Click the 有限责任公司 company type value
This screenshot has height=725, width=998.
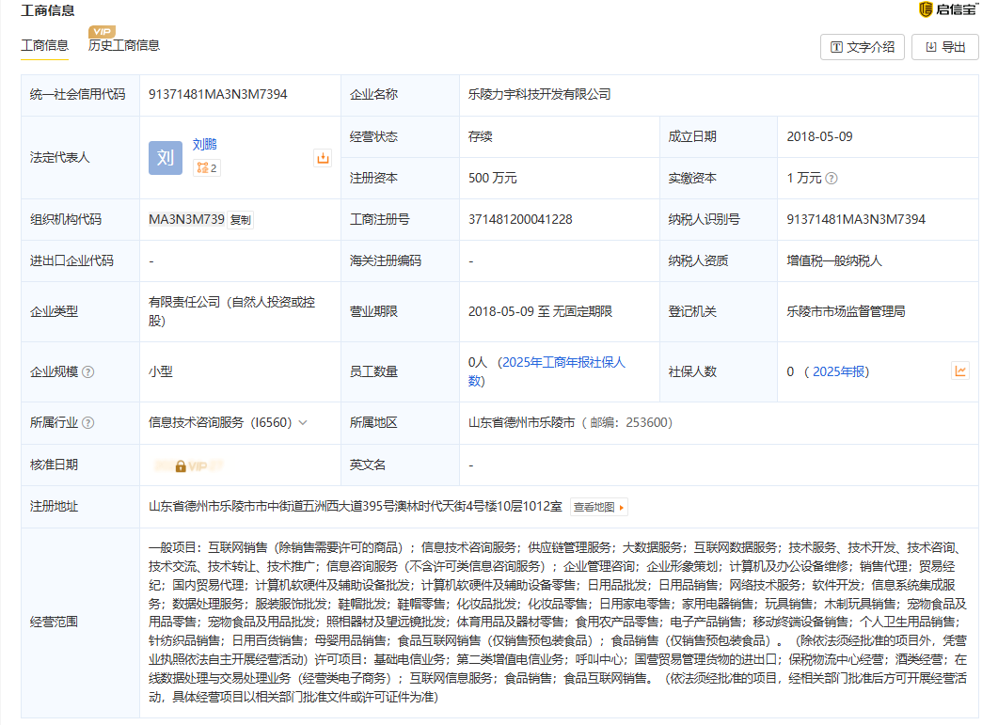(232, 311)
